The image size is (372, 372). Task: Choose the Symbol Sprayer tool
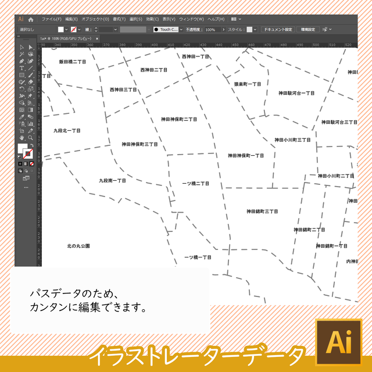22,124
